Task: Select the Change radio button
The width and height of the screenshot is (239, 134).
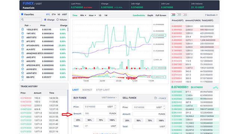Action: [x=45, y=20]
